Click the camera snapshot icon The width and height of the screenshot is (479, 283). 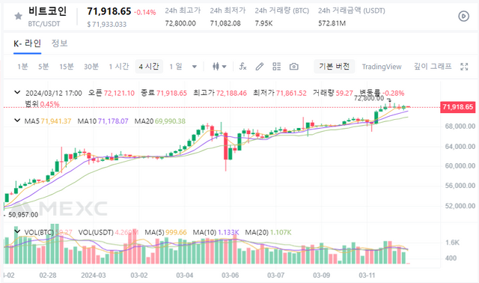[x=294, y=67]
